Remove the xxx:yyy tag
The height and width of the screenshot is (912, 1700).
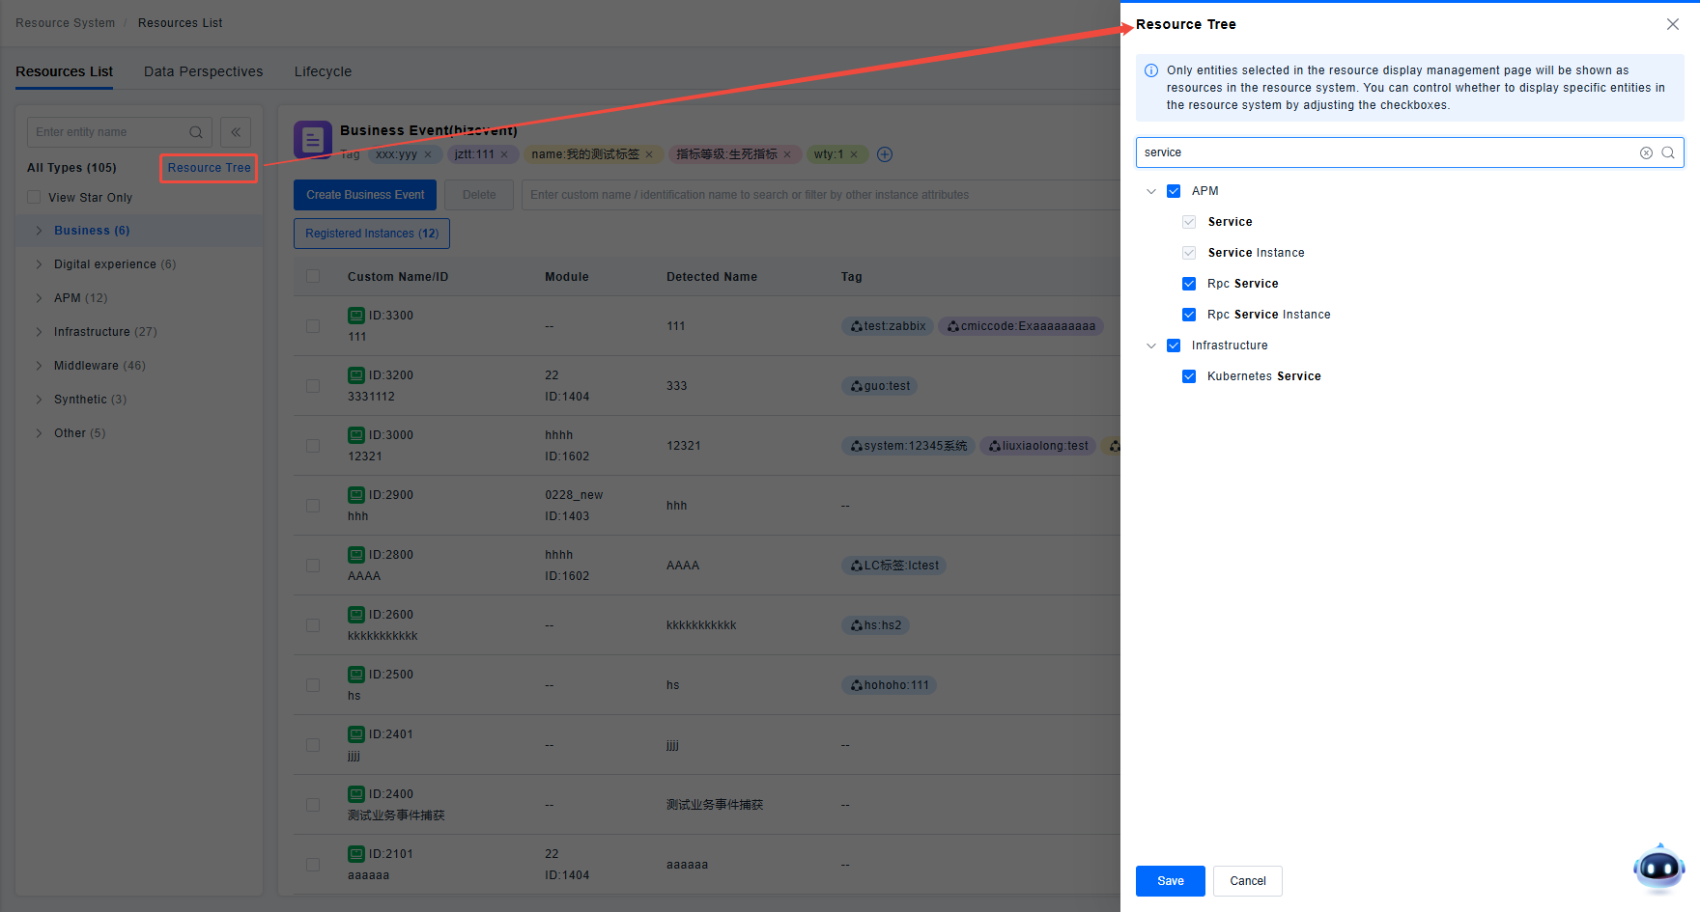point(428,154)
